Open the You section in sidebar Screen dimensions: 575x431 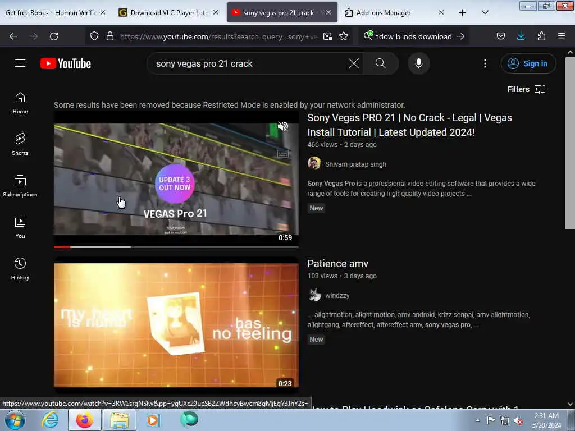pos(20,228)
